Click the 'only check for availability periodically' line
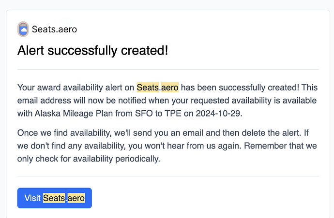Viewport: 334px width, 218px height. (x=89, y=159)
